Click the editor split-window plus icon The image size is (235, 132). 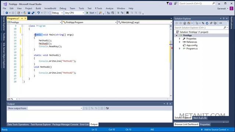(x=171, y=26)
